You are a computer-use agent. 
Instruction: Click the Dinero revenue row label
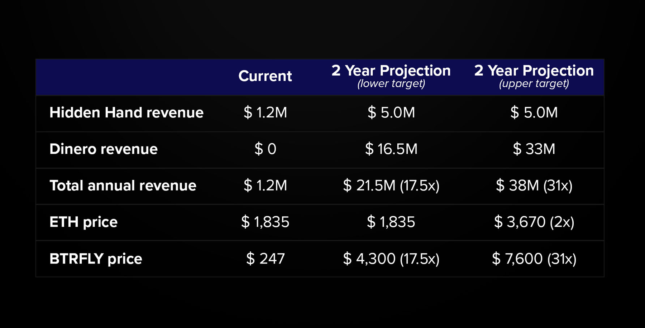[x=103, y=149]
